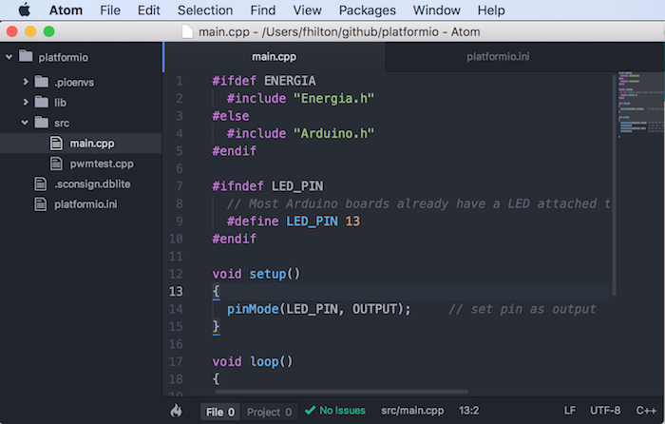
Task: Click the editor horizontal scrollbar
Action: [341, 392]
